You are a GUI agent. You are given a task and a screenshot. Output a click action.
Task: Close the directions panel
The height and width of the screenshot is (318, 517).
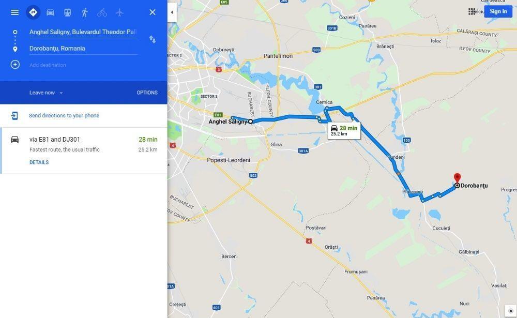point(153,12)
